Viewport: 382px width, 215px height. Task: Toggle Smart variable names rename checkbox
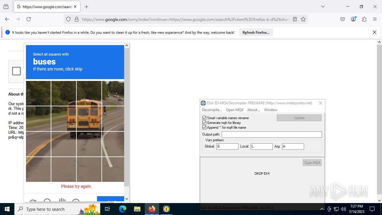tap(204, 118)
